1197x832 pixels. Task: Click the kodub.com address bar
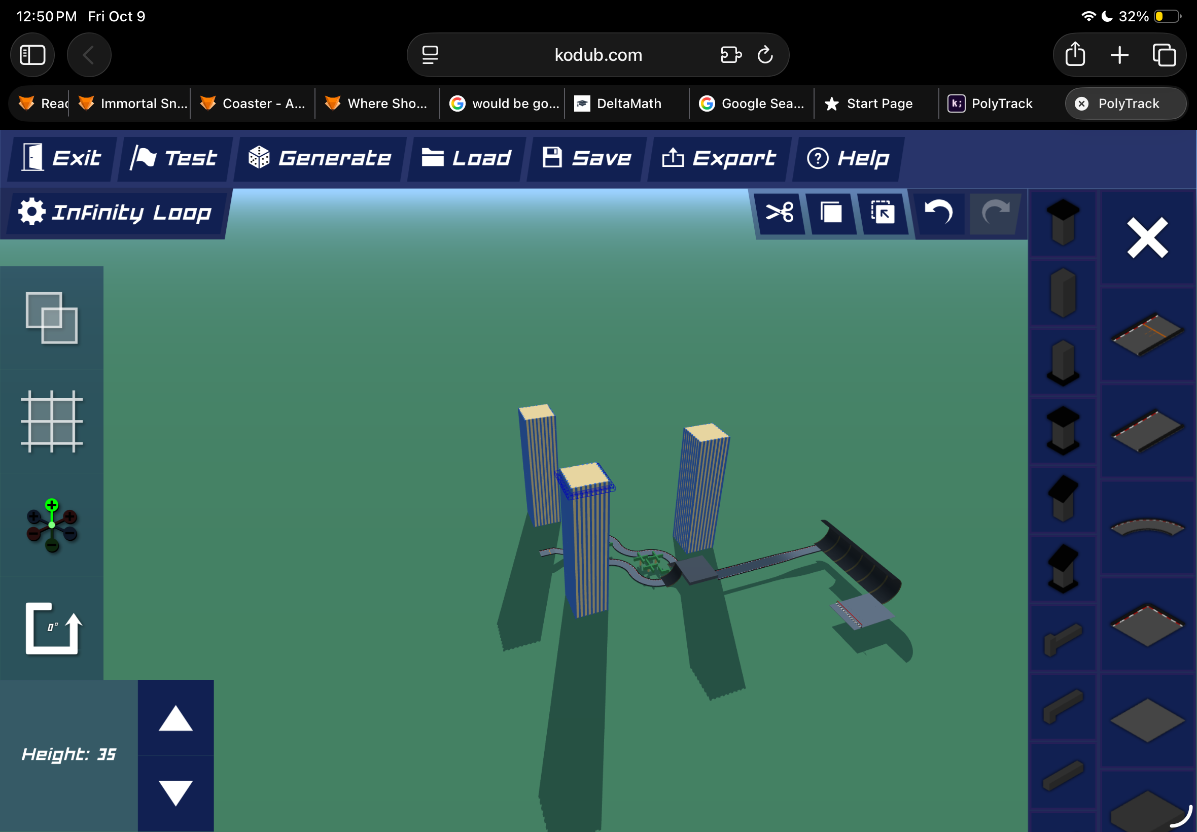pyautogui.click(x=597, y=55)
